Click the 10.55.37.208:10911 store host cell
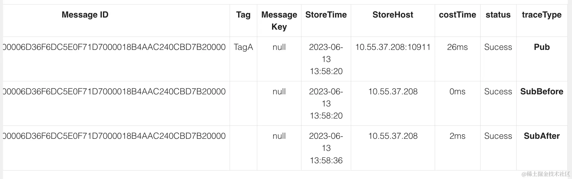The width and height of the screenshot is (572, 179). pyautogui.click(x=393, y=47)
